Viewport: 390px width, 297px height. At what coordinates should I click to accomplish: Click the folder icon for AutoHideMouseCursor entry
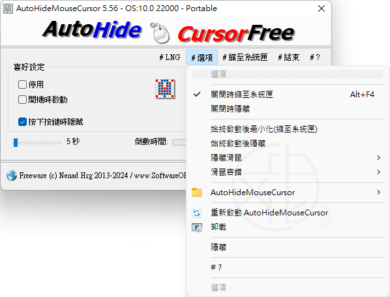[197, 193]
